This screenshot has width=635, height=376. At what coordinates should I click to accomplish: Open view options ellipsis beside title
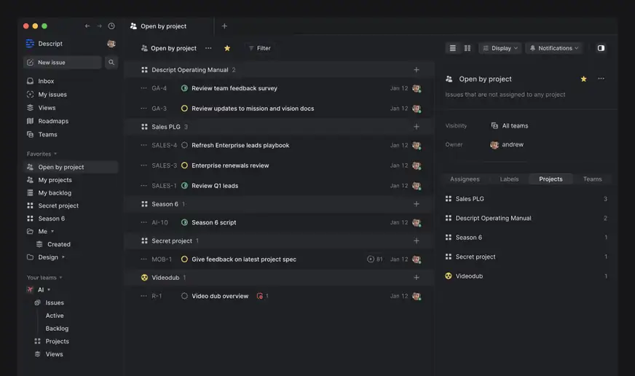tap(208, 48)
